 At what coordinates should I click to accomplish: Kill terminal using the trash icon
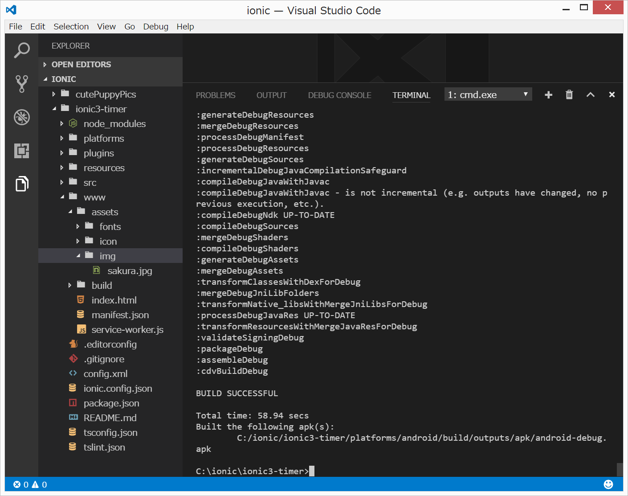click(569, 94)
